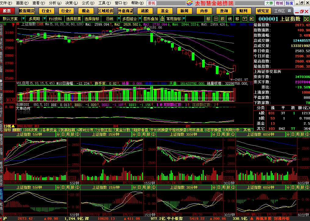
Task: Click the window frame icon beside 移
Action: point(244,19)
